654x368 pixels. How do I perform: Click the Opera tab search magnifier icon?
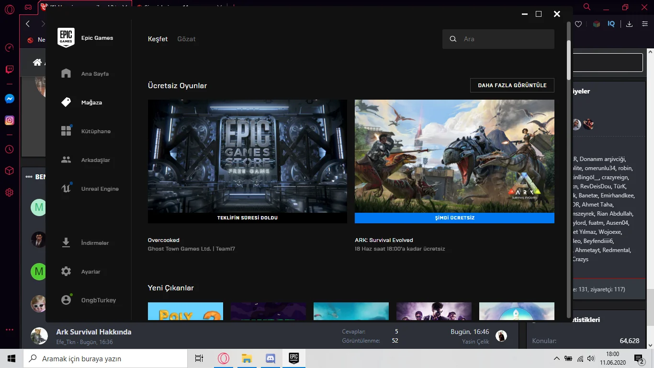click(x=587, y=7)
